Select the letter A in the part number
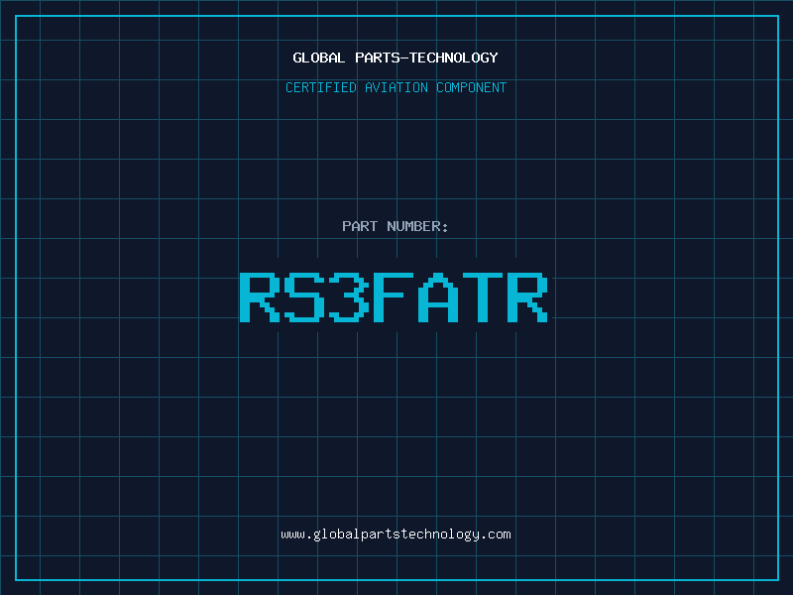 pyautogui.click(x=438, y=297)
